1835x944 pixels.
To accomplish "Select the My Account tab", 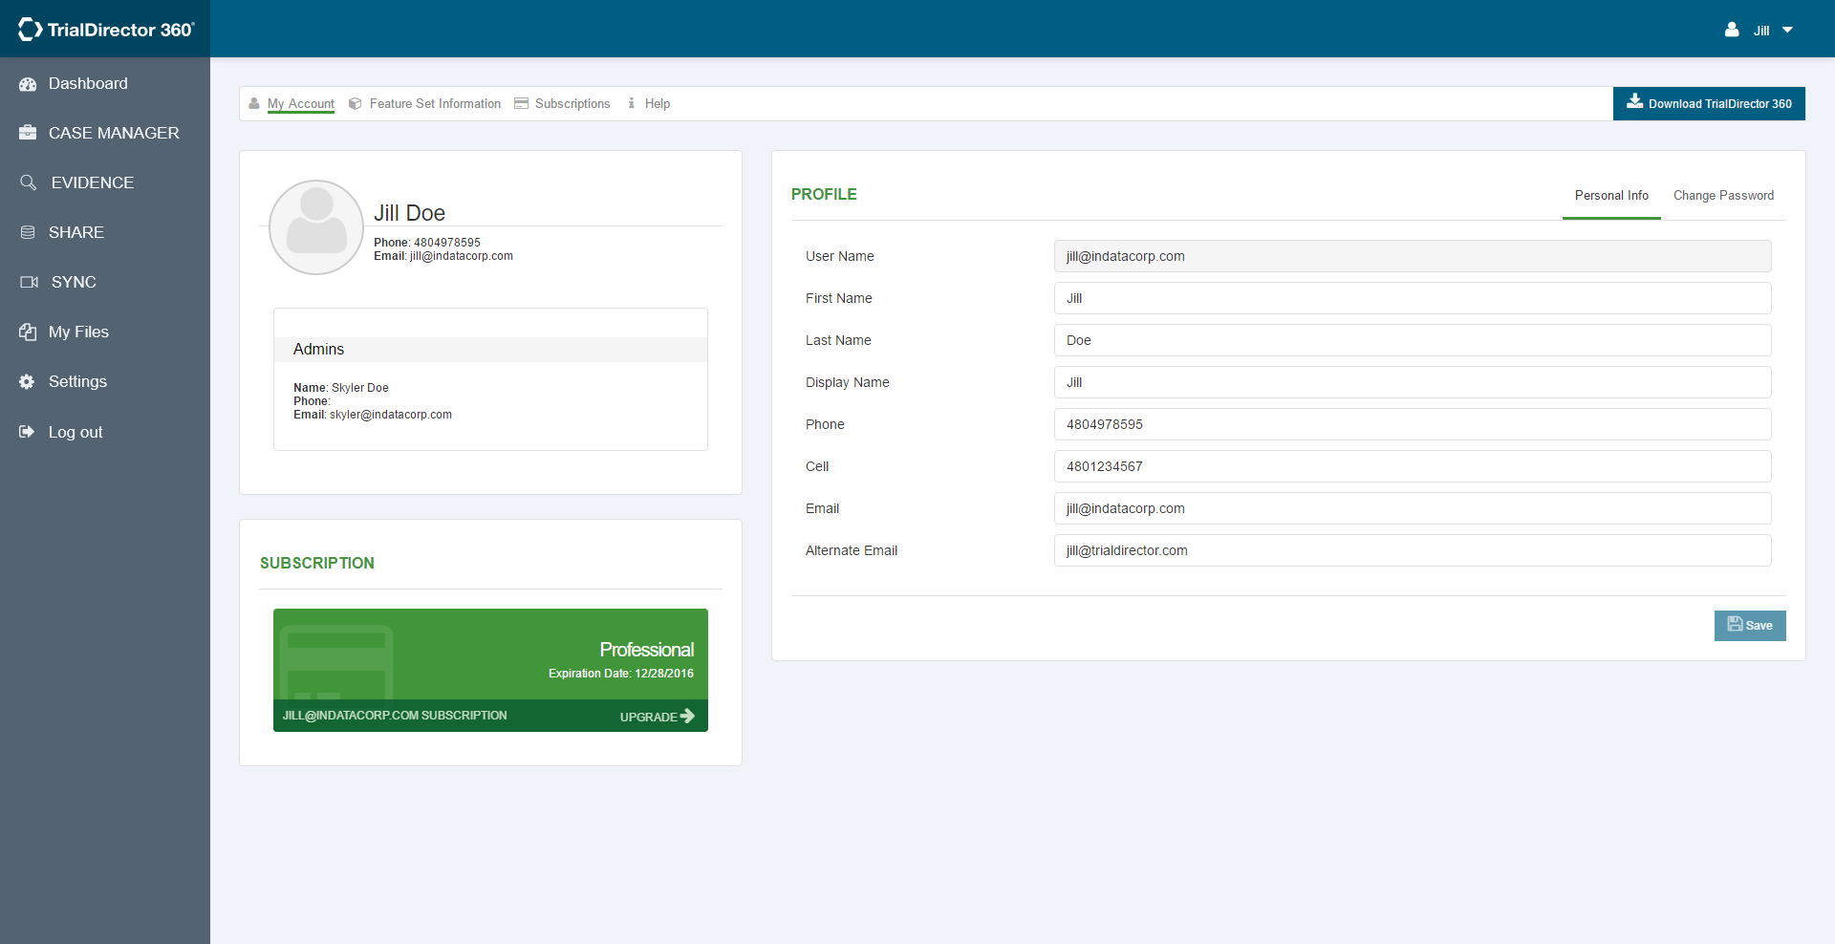I will (300, 103).
